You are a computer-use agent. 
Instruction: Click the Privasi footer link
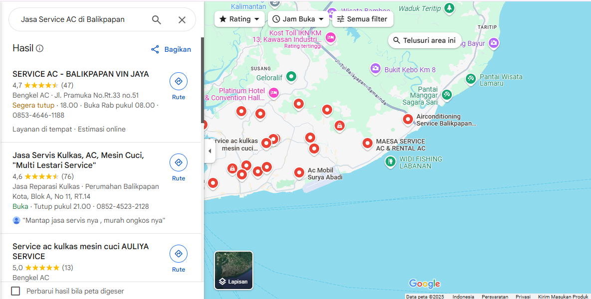click(x=523, y=297)
